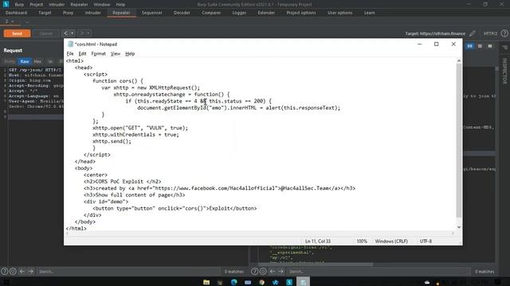Open Burp Suite taskbar icon
Image resolution: width=510 pixels, height=286 pixels.
pyautogui.click(x=289, y=282)
